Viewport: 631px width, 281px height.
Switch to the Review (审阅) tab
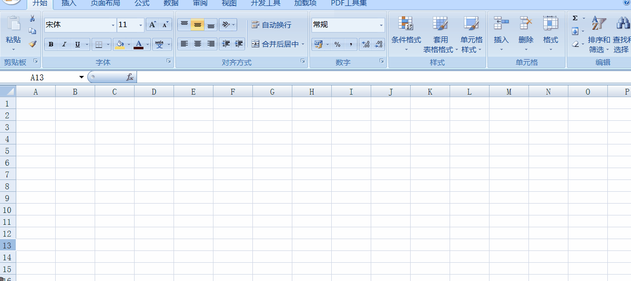point(200,3)
